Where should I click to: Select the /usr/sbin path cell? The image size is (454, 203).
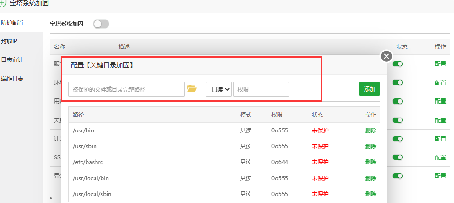85,146
